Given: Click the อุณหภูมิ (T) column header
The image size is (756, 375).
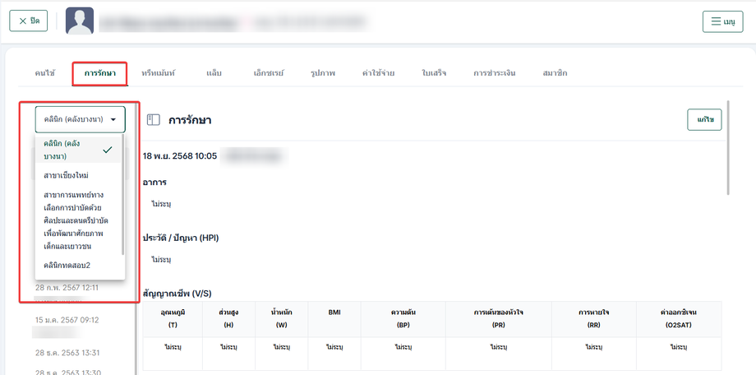Looking at the screenshot, I should (173, 319).
